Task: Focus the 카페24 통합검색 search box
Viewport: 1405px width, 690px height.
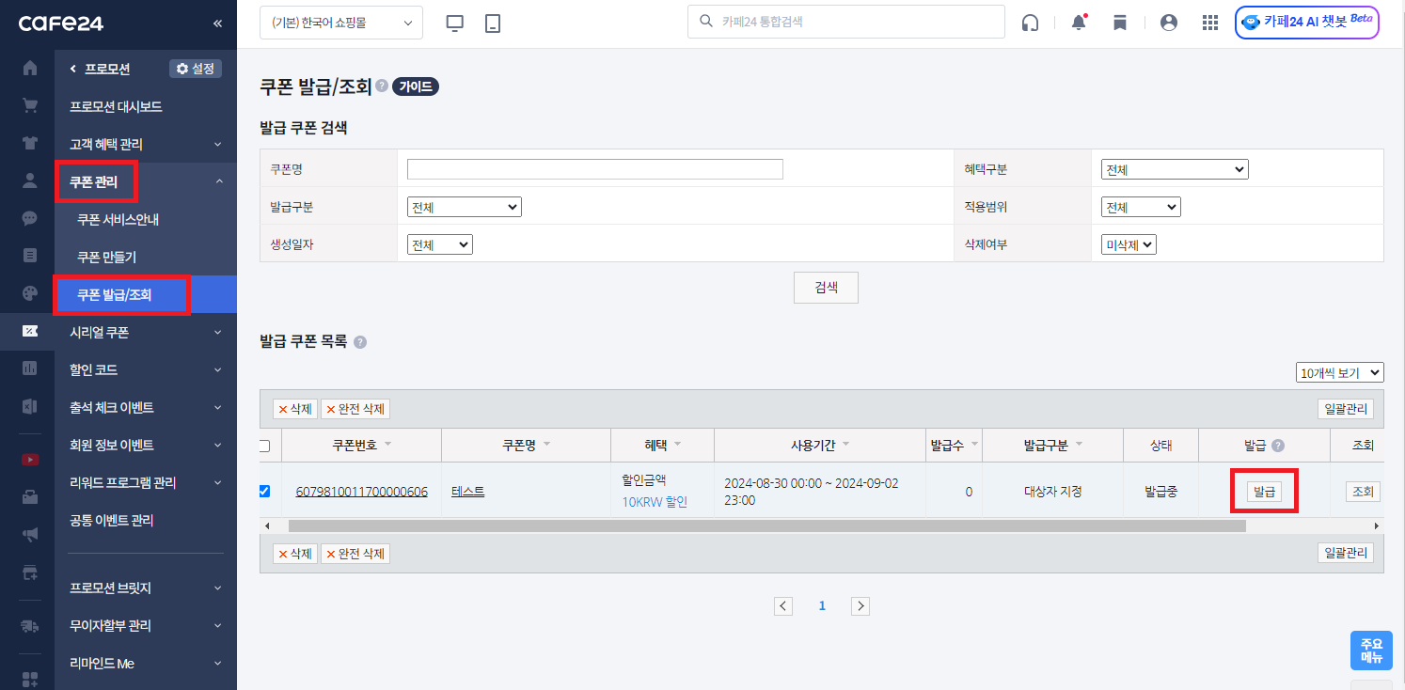Action: (845, 21)
